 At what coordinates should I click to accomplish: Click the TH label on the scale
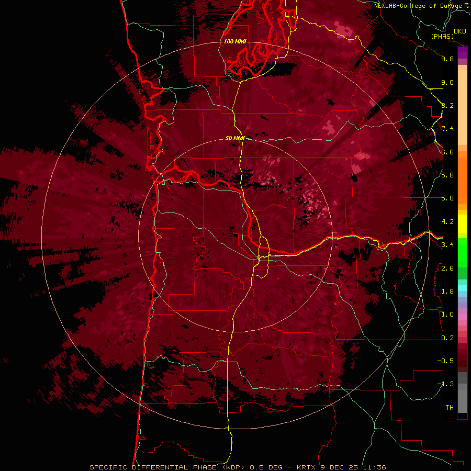450,408
